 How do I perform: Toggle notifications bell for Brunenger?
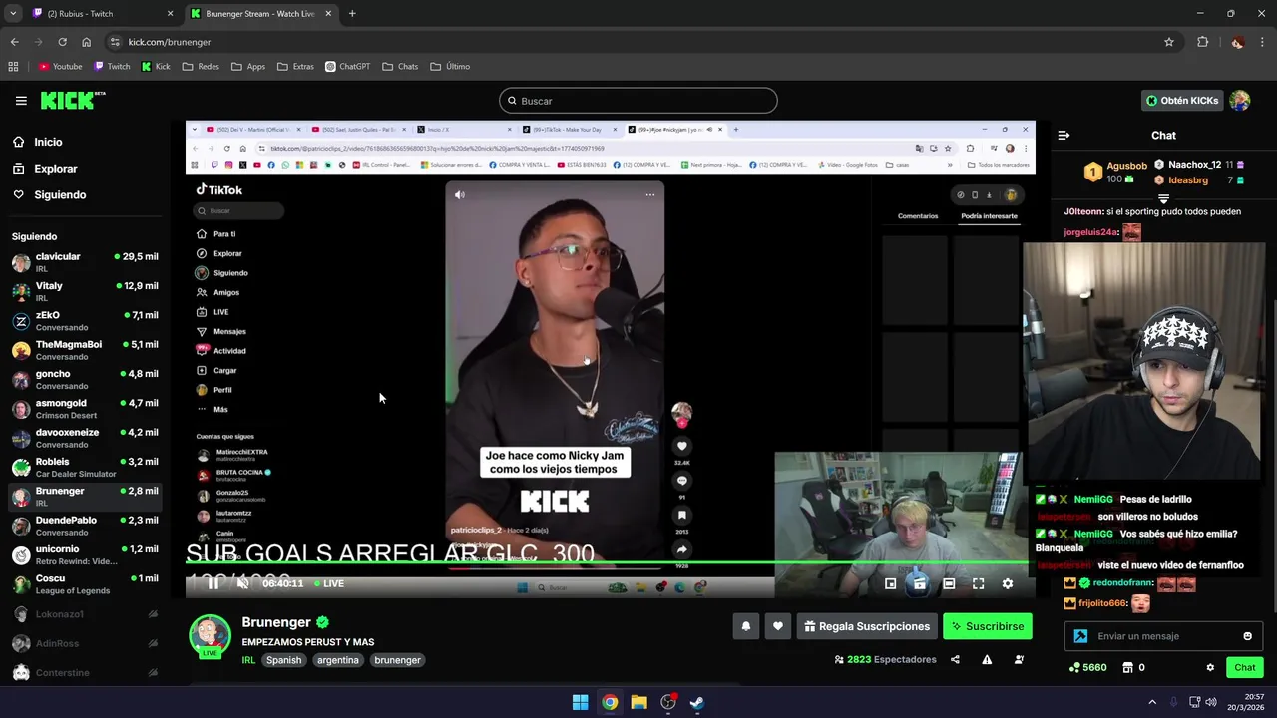click(x=745, y=626)
